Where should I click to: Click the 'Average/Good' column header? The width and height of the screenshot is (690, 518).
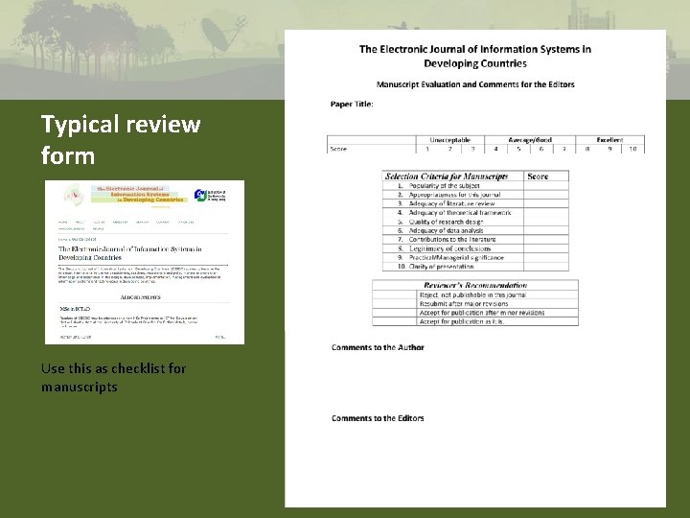click(530, 140)
